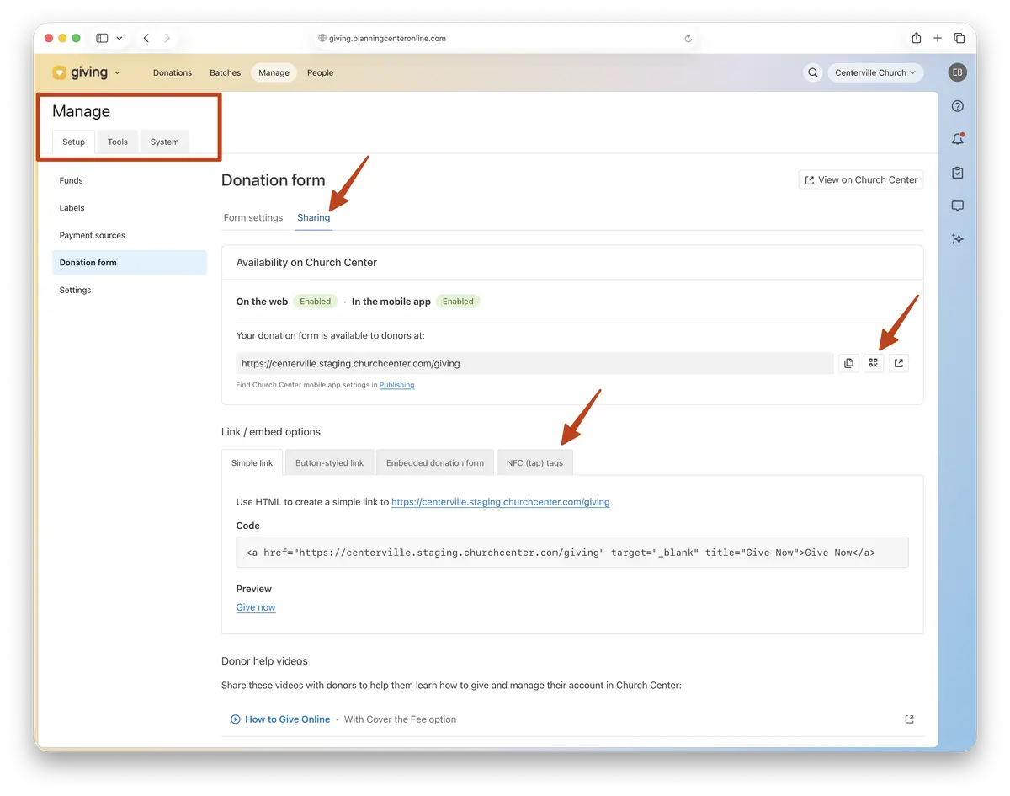The width and height of the screenshot is (1010, 796).
Task: Open the chat message icon
Action: [958, 206]
